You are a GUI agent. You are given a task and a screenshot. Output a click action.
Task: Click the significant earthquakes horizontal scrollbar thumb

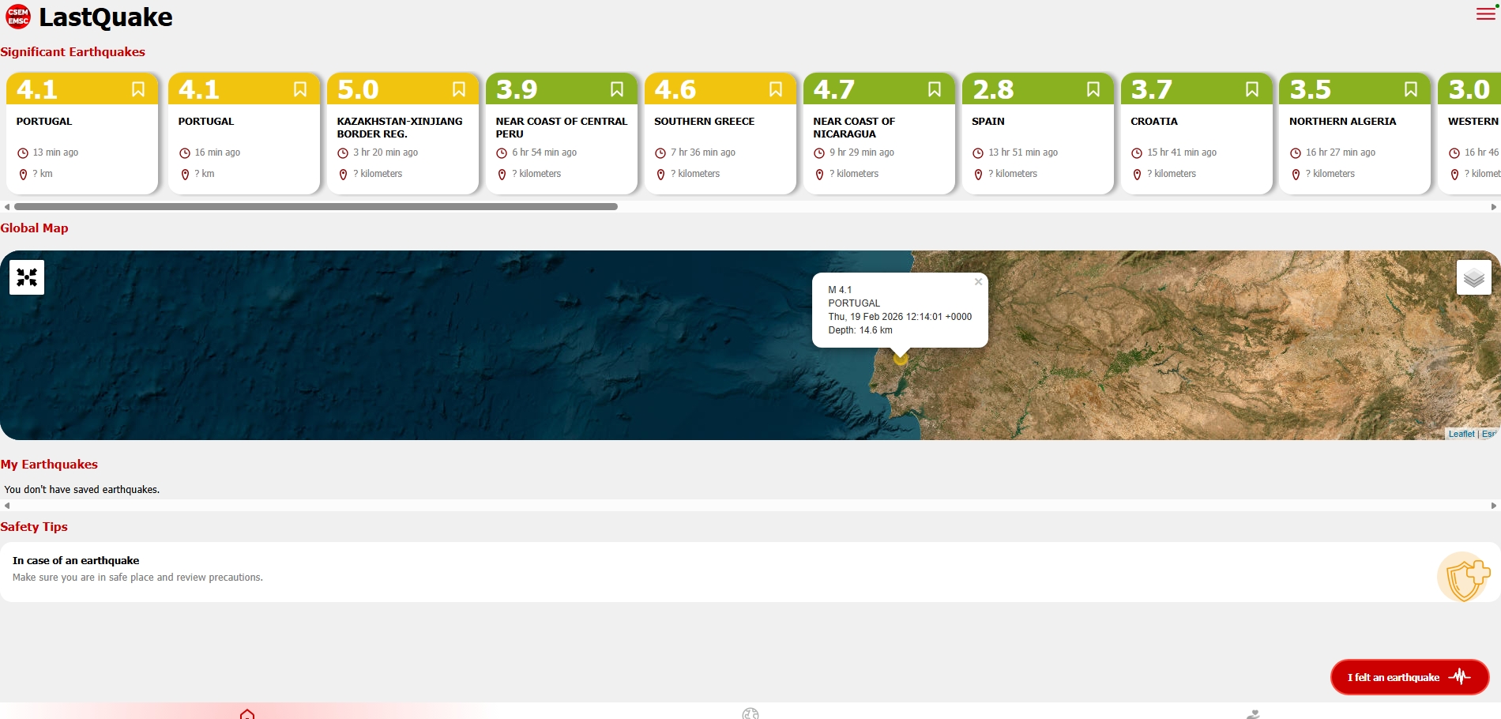316,207
